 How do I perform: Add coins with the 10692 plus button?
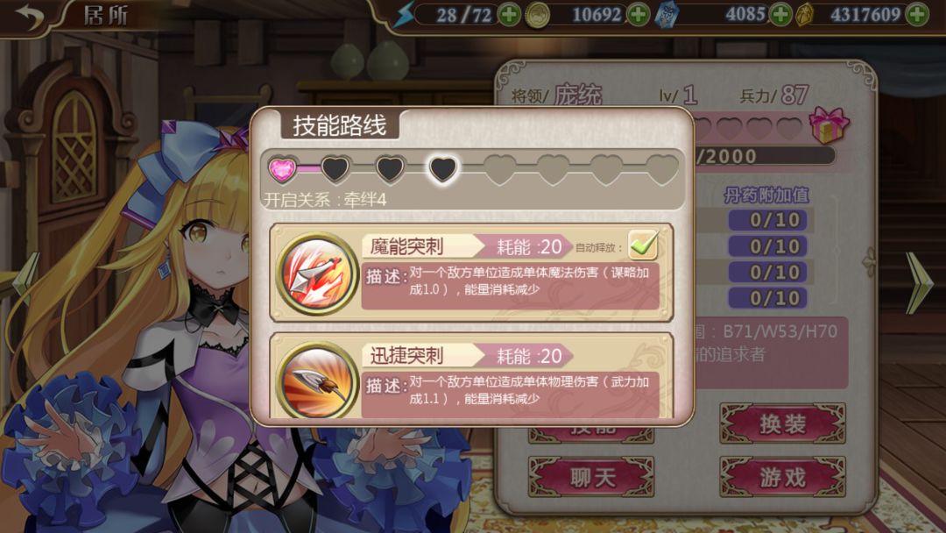click(x=639, y=15)
